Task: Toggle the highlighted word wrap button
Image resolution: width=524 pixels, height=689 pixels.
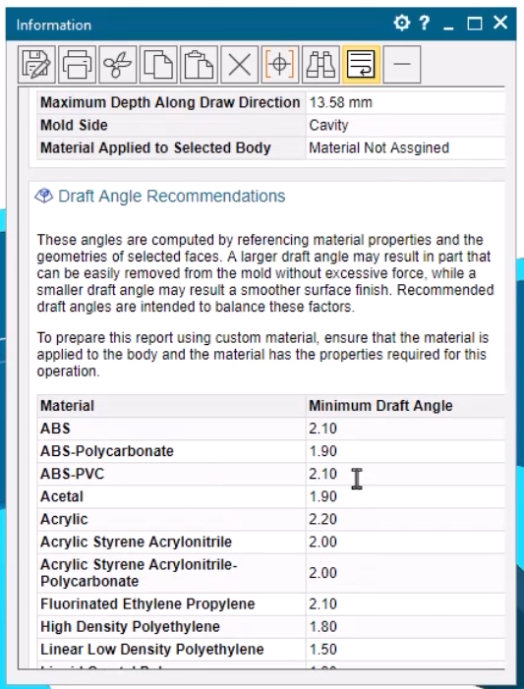Action: 361,65
